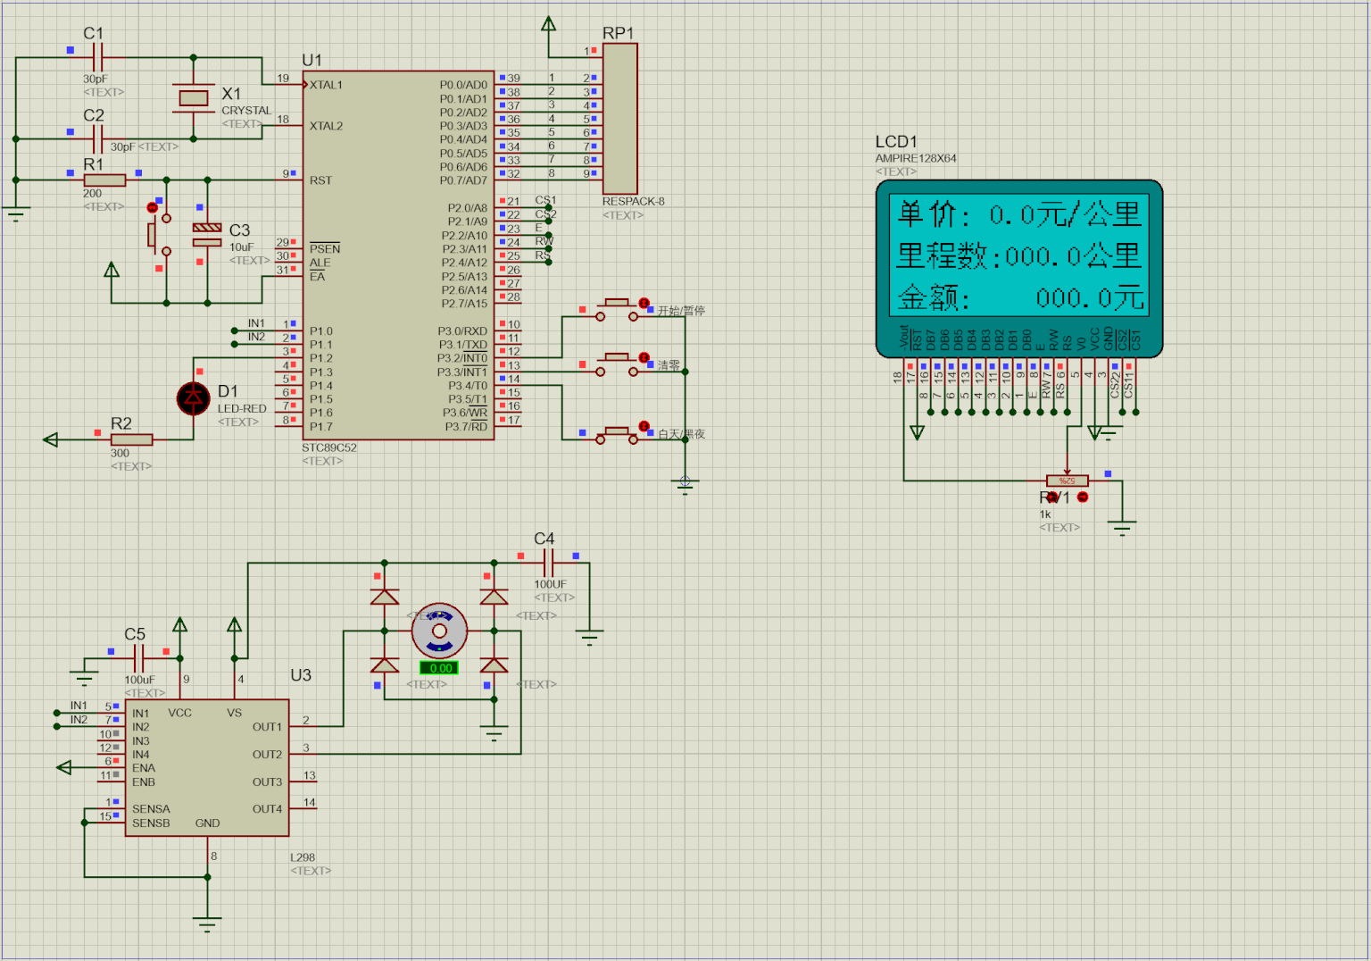Click the 1k value label under RV1

[1045, 514]
